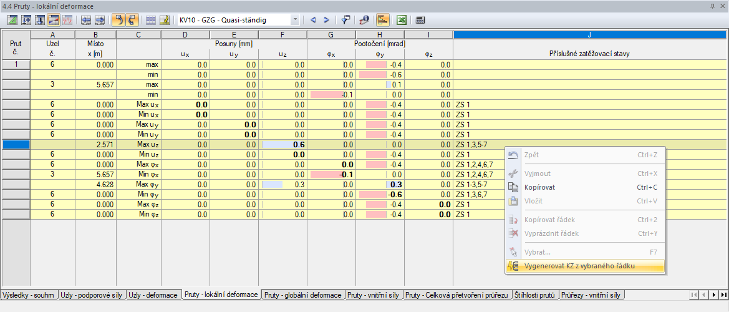Click row header showing member 1
This screenshot has height=312, width=729.
click(x=16, y=65)
